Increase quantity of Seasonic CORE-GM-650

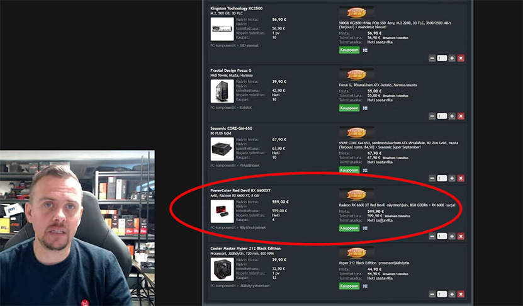[452, 178]
